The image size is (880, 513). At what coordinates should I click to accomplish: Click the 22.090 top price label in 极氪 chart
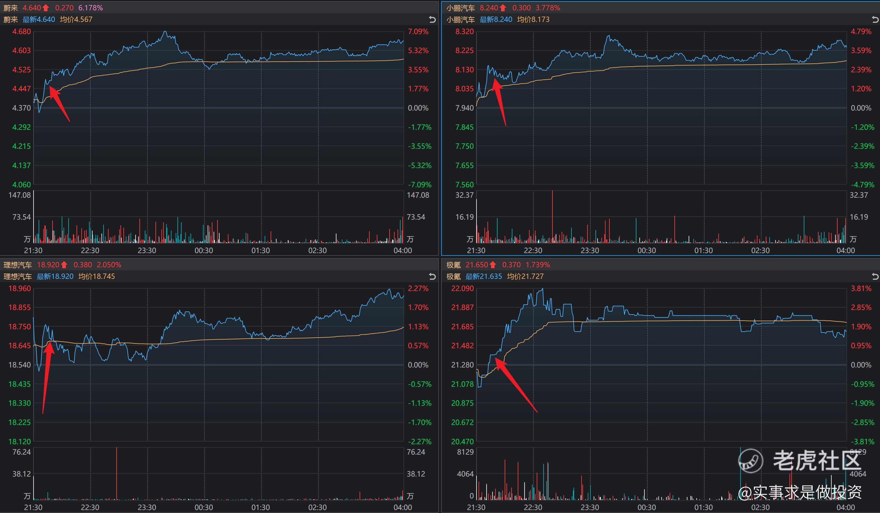pos(462,288)
